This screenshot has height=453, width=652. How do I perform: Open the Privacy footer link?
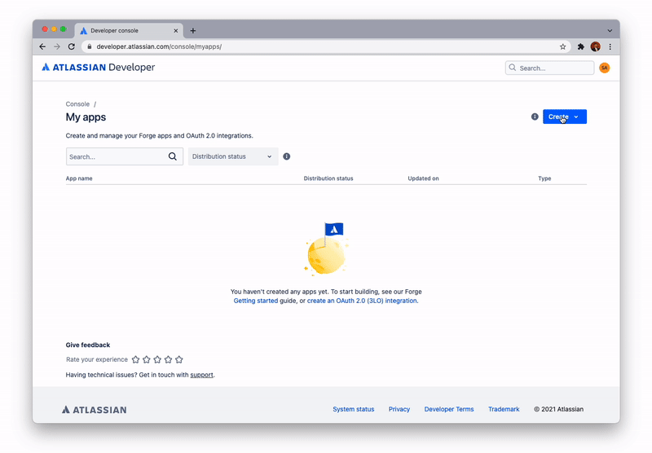click(399, 409)
